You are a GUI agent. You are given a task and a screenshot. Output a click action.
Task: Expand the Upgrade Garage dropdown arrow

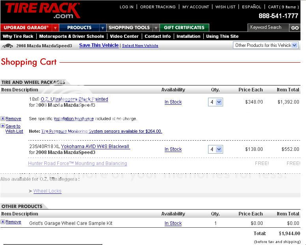pyautogui.click(x=55, y=28)
